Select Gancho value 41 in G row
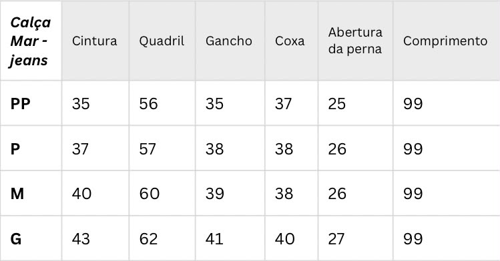The width and height of the screenshot is (500, 261). [214, 239]
